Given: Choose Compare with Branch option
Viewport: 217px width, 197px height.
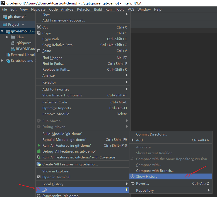Looking at the screenshot, I should pos(155,171).
